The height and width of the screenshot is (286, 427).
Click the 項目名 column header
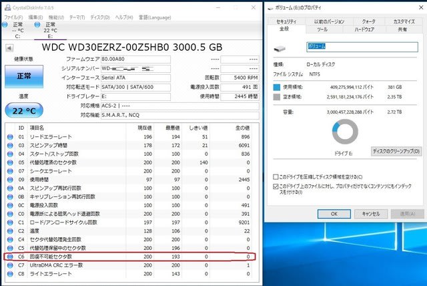click(37, 128)
